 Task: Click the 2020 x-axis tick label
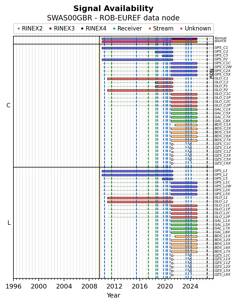pos(165,286)
